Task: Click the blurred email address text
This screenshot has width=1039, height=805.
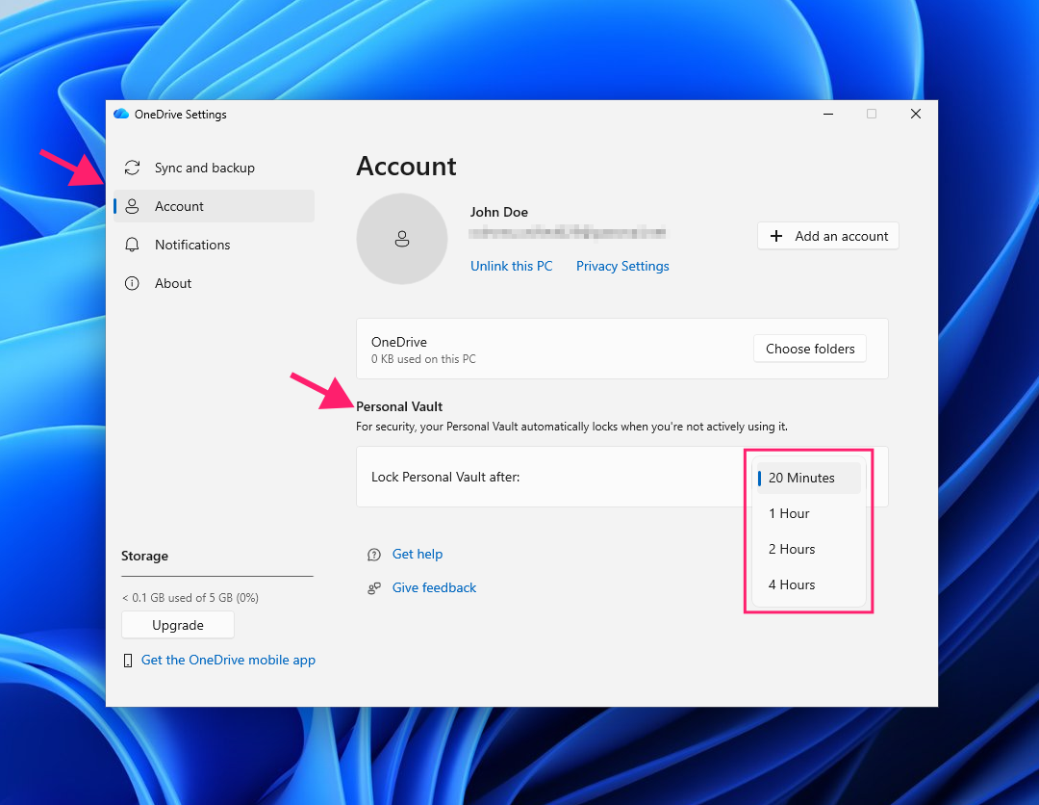Action: click(x=568, y=233)
